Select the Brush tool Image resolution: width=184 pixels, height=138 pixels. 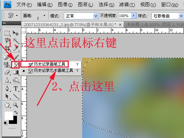point(16,57)
